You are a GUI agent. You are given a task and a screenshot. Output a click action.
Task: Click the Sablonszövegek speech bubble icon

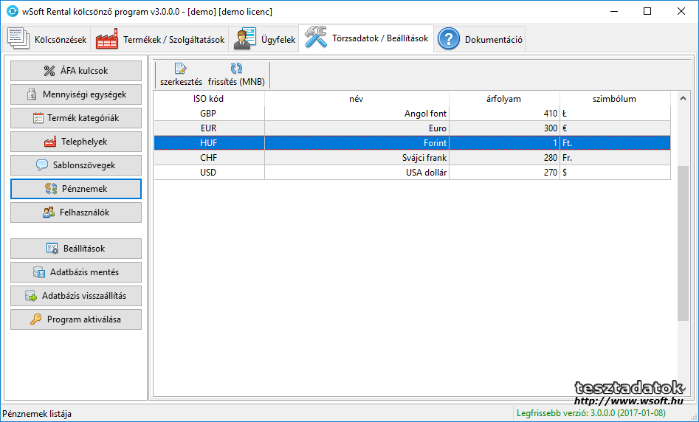coord(42,165)
